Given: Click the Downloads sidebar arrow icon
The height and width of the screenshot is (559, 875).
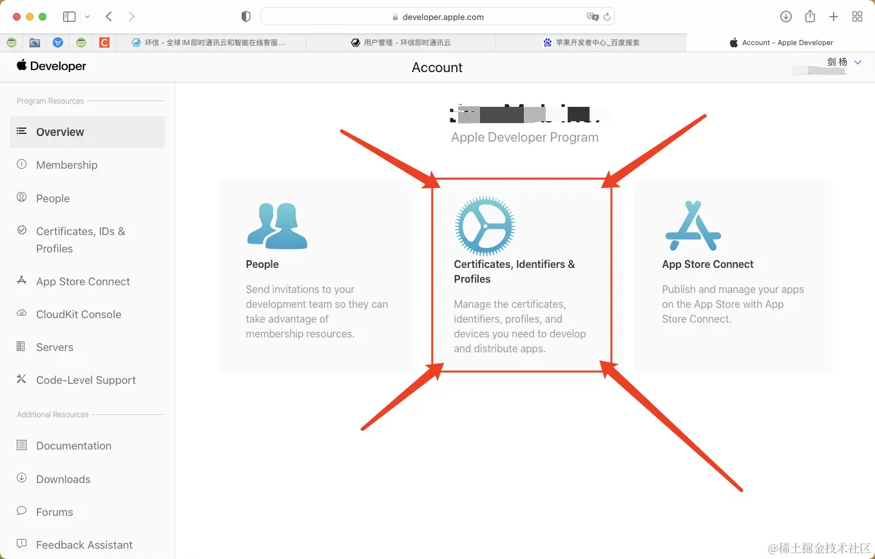Looking at the screenshot, I should click(22, 478).
